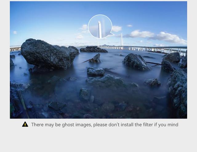Click the bridge section at far left edge
Screen dimensions: 197x152
point(15,48)
